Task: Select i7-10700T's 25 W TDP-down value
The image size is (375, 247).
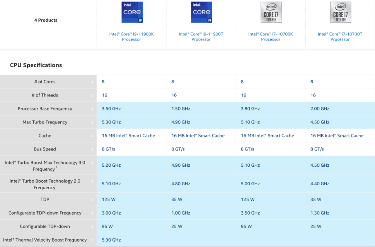Action: 316,226
